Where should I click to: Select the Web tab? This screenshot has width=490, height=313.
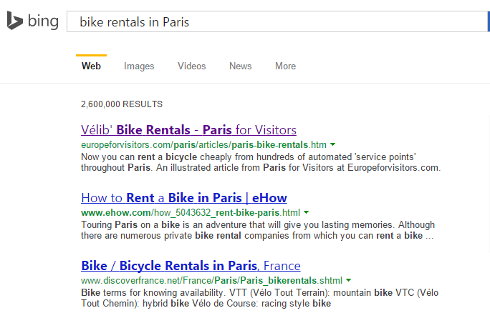(x=91, y=66)
